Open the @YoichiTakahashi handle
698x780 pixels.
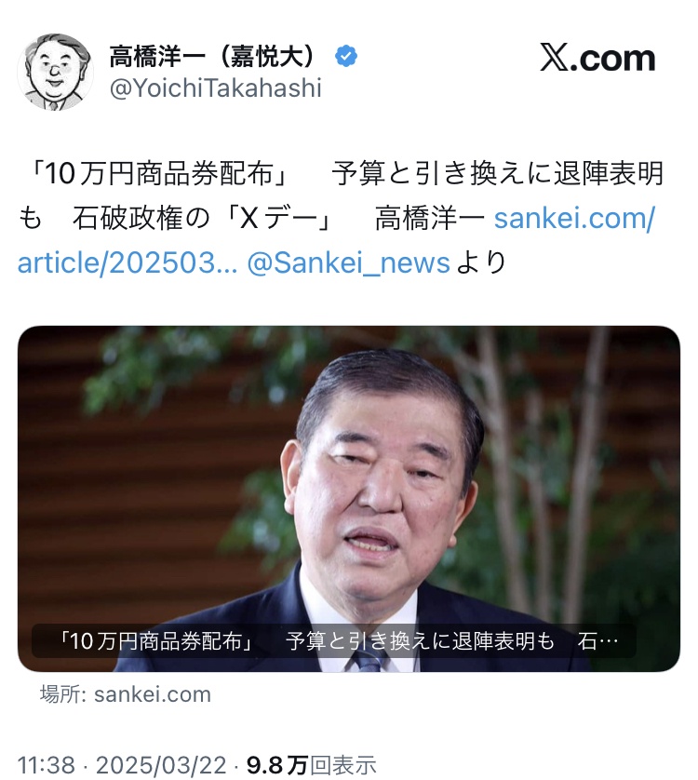(215, 88)
